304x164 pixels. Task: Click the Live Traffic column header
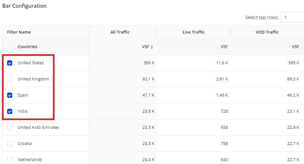pos(194,32)
